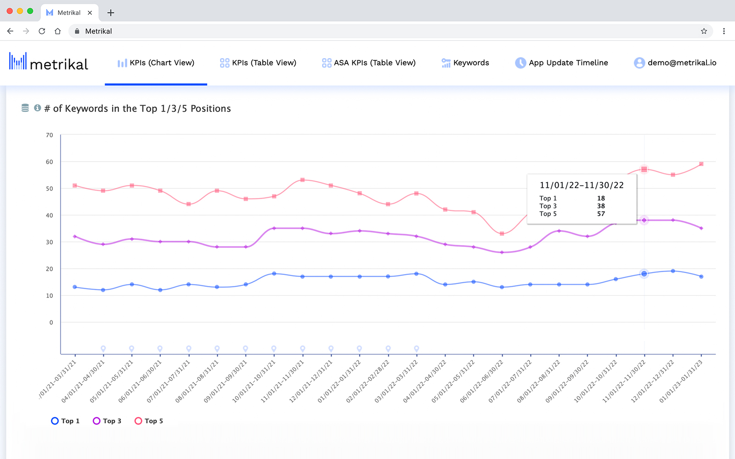Image resolution: width=735 pixels, height=459 pixels.
Task: Bookmark this page with star icon
Action: pos(704,31)
